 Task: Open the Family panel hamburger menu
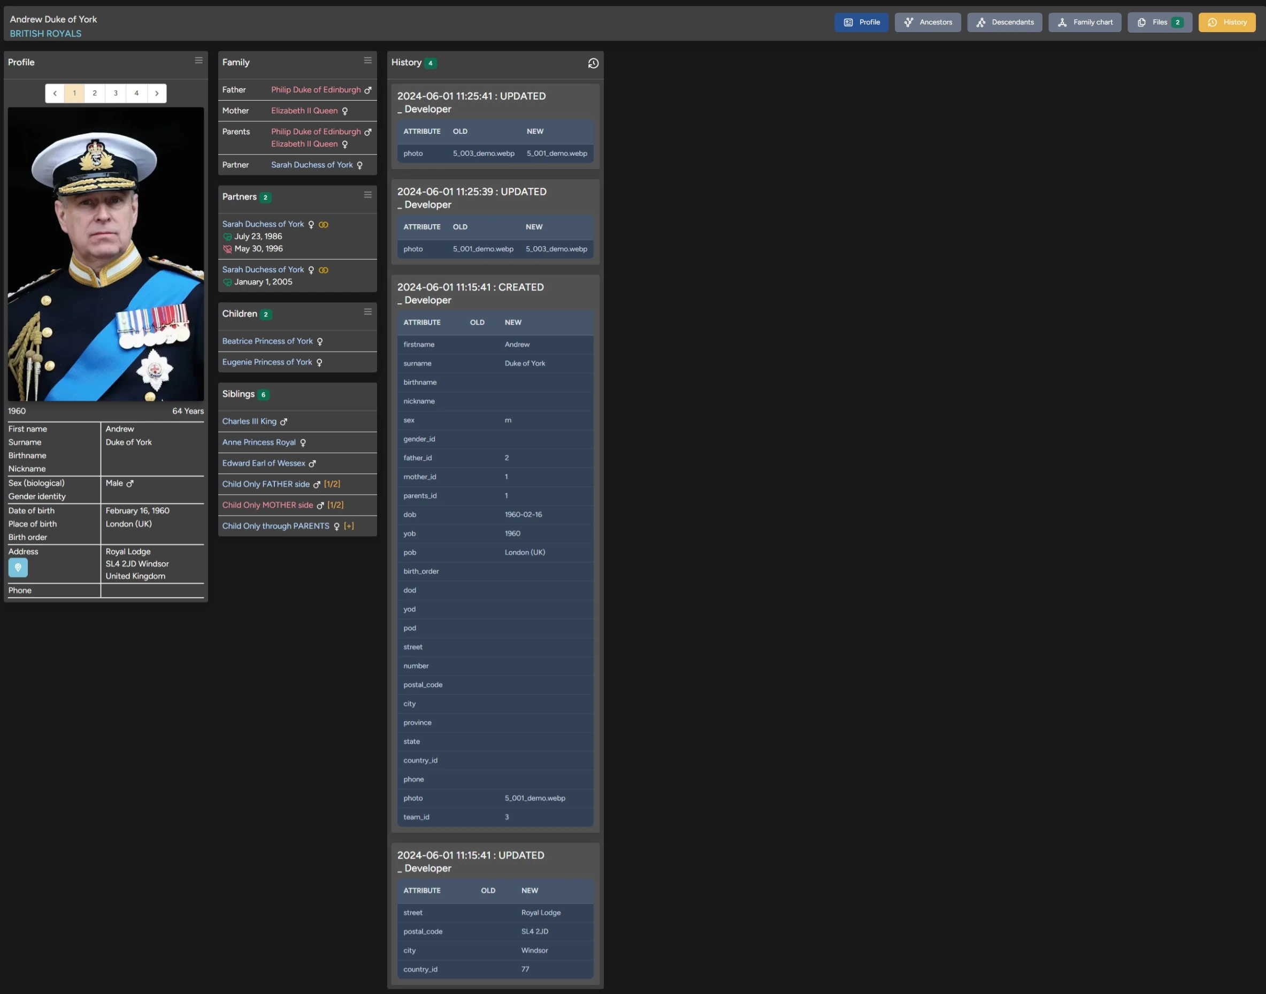click(x=367, y=60)
